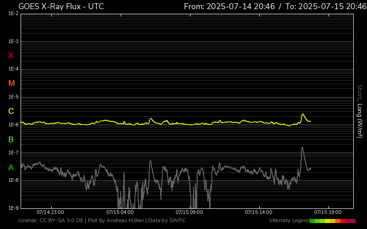This screenshot has height=229, width=367.
Task: Select the 07/15 14:00 time axis label
Action: click(x=259, y=213)
